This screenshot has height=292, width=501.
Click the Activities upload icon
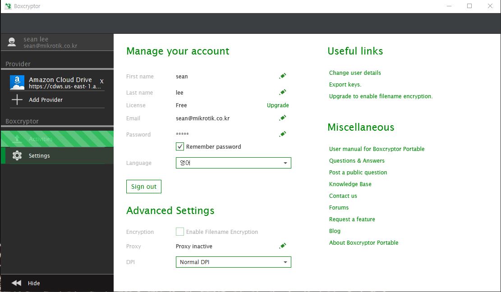click(x=17, y=139)
